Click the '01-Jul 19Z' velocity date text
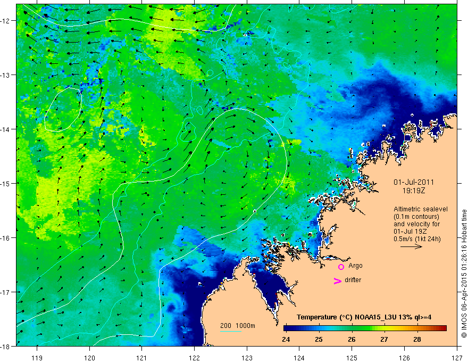 point(410,232)
